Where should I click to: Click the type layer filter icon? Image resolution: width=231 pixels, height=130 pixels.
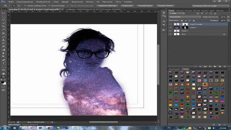[x=206, y=13]
